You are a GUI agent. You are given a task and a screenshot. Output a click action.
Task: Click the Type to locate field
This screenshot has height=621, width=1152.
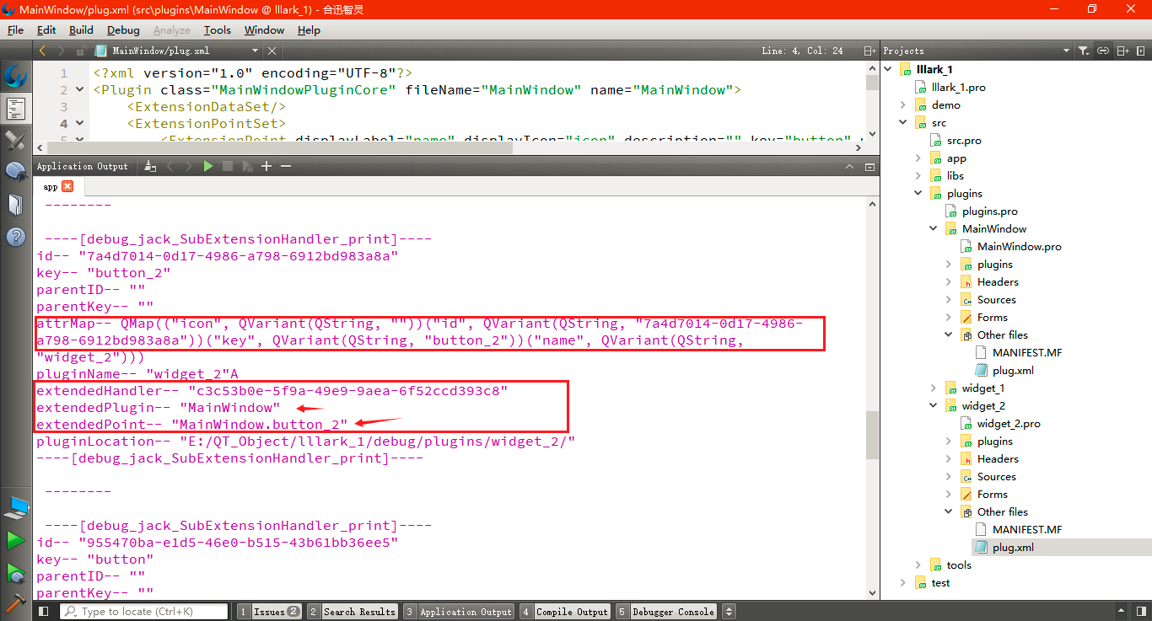point(143,611)
